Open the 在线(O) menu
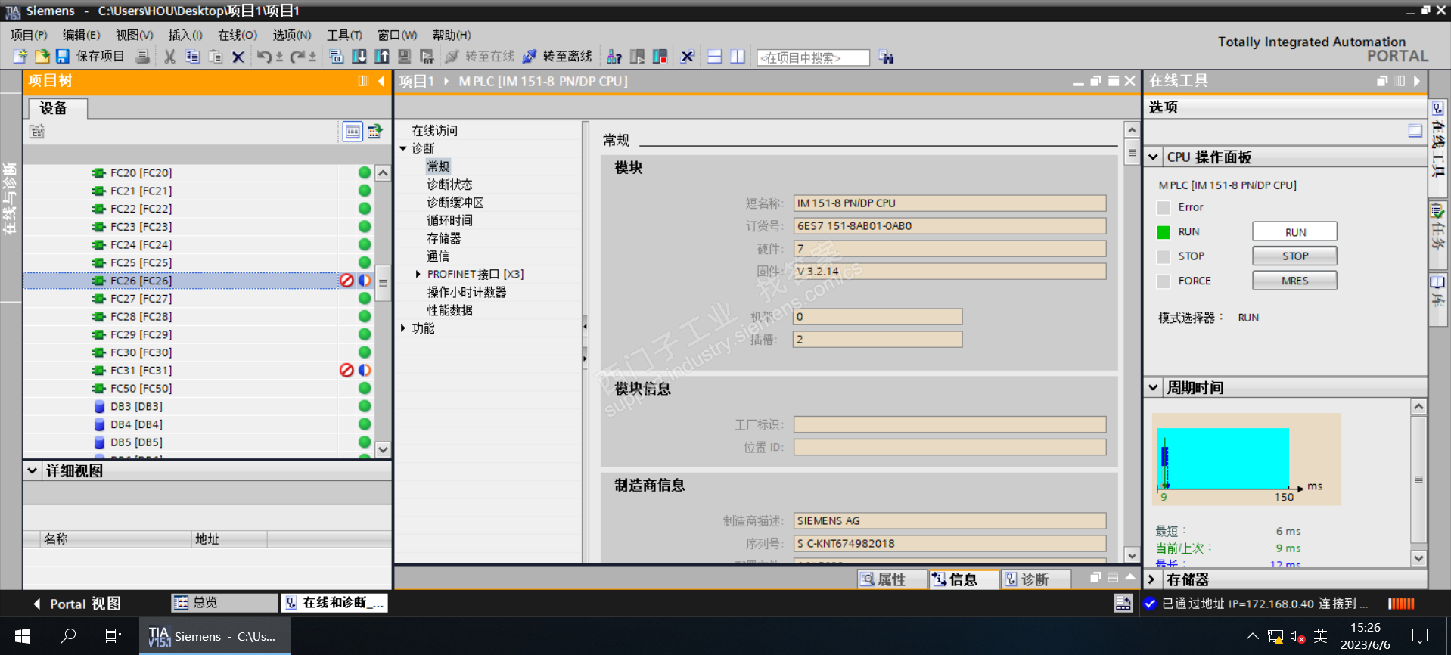 coord(238,35)
